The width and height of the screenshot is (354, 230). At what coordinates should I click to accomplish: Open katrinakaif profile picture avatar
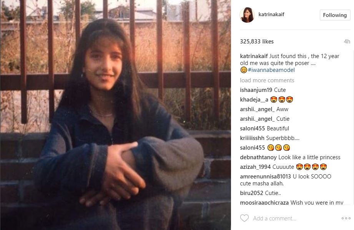click(x=247, y=15)
